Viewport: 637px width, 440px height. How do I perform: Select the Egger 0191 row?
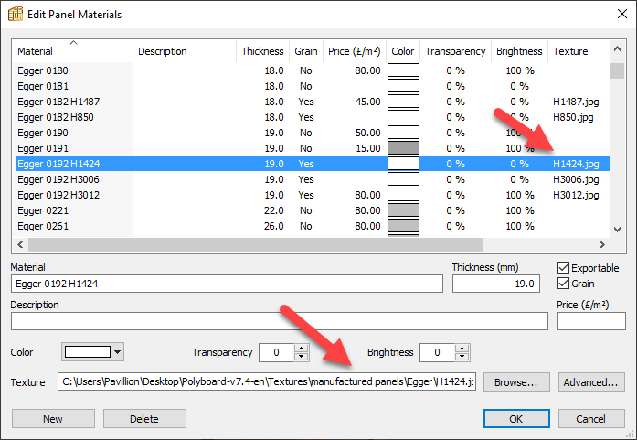click(x=313, y=148)
